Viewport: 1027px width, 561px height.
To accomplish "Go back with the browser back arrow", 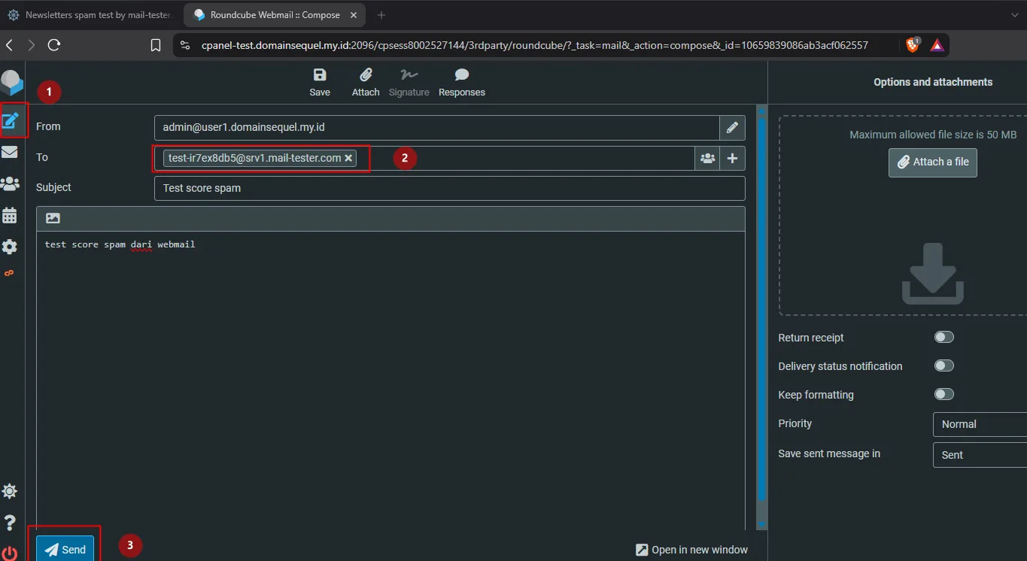I will (x=10, y=45).
